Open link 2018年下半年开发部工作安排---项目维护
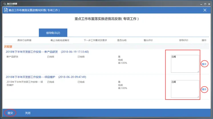213x119 pixels. pyautogui.click(x=31, y=77)
